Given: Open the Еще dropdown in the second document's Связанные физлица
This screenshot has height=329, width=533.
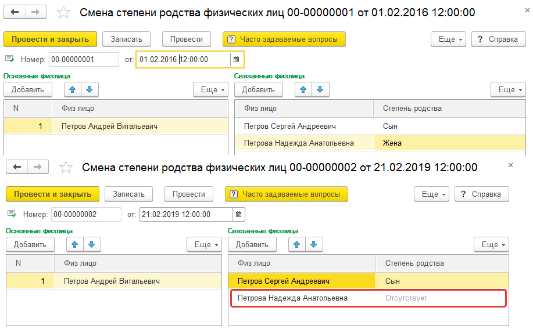Looking at the screenshot, I should coord(492,244).
